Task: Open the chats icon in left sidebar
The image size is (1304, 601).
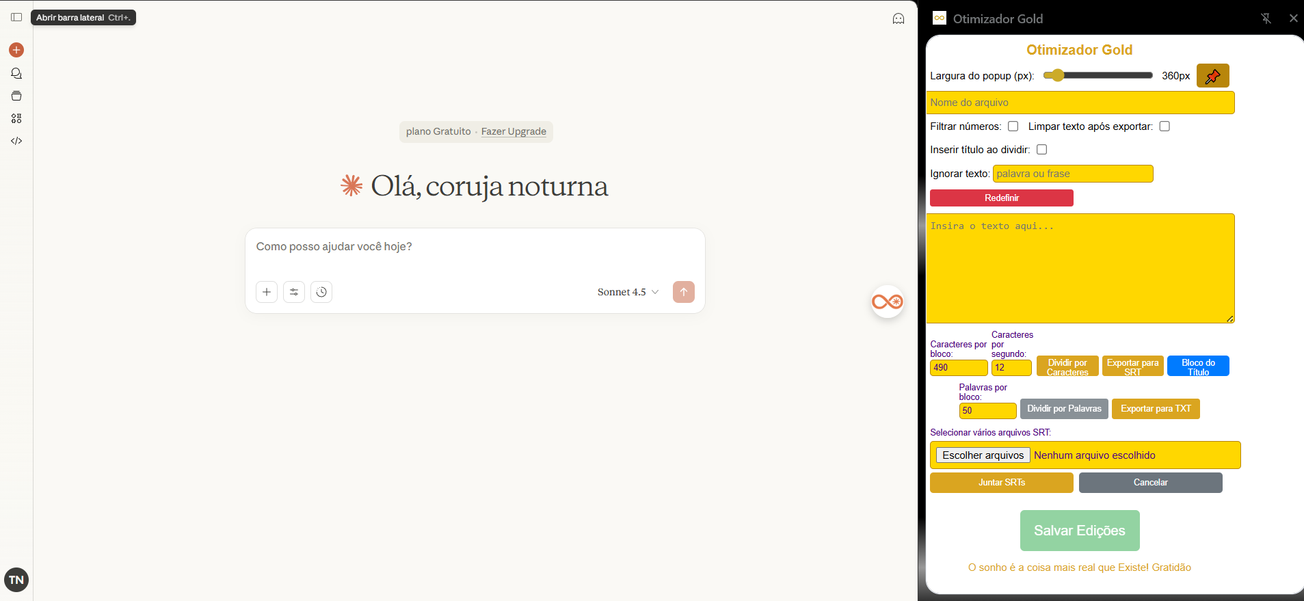Action: (16, 73)
